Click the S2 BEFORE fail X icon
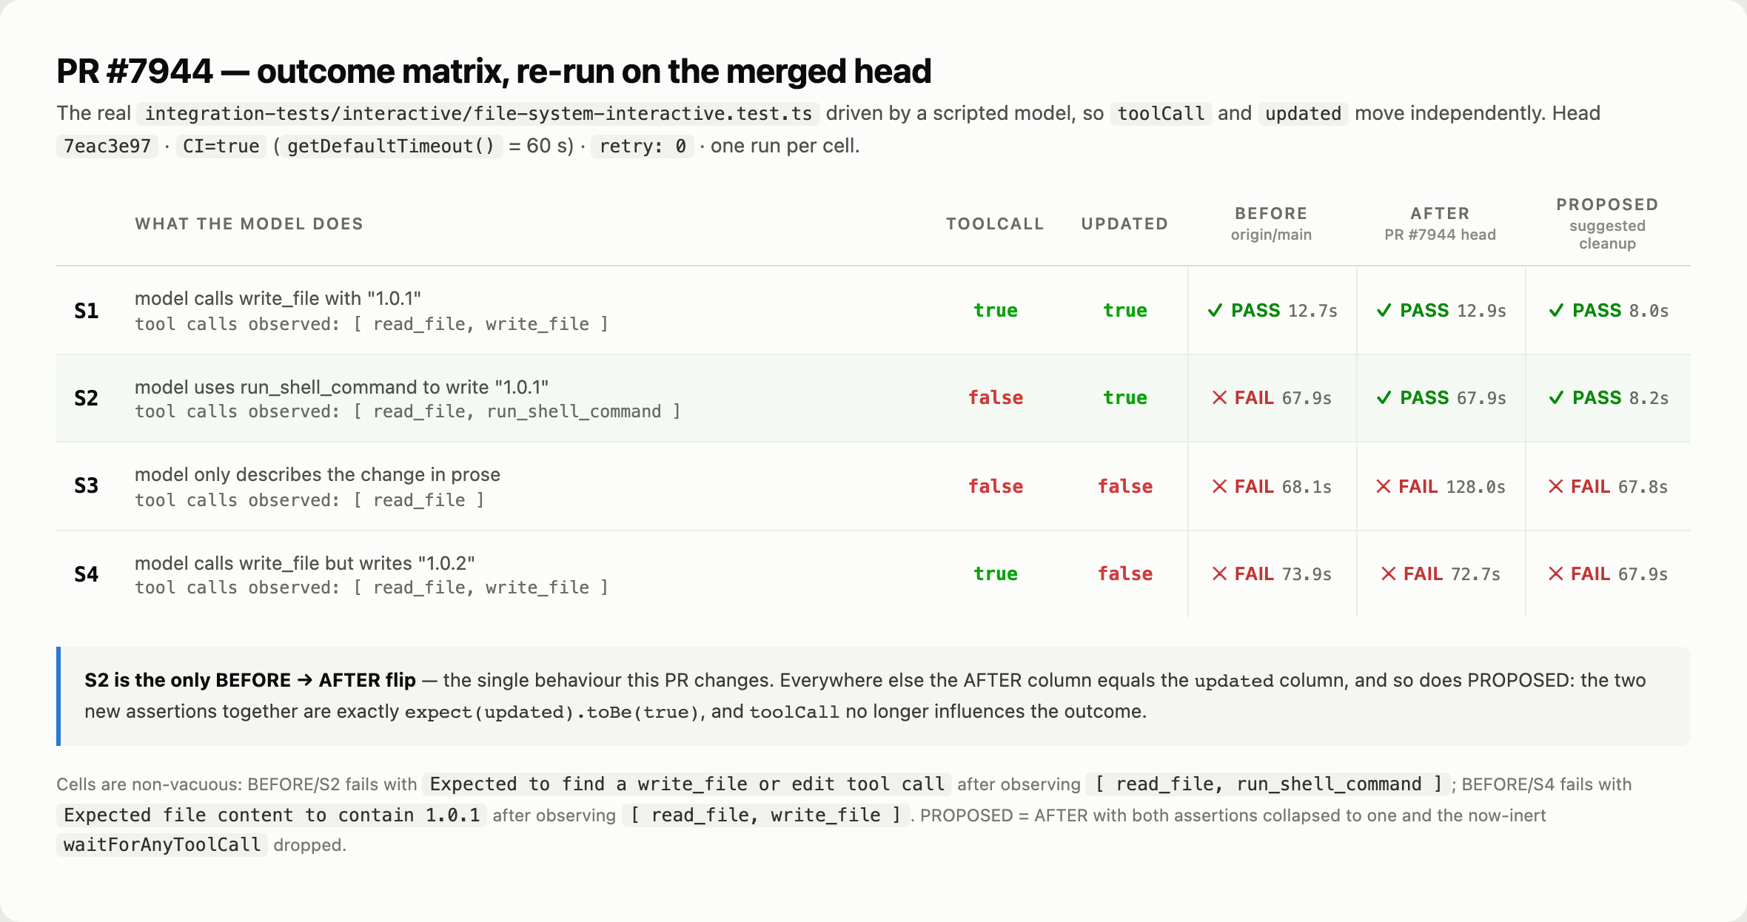1747x922 pixels. (x=1219, y=398)
